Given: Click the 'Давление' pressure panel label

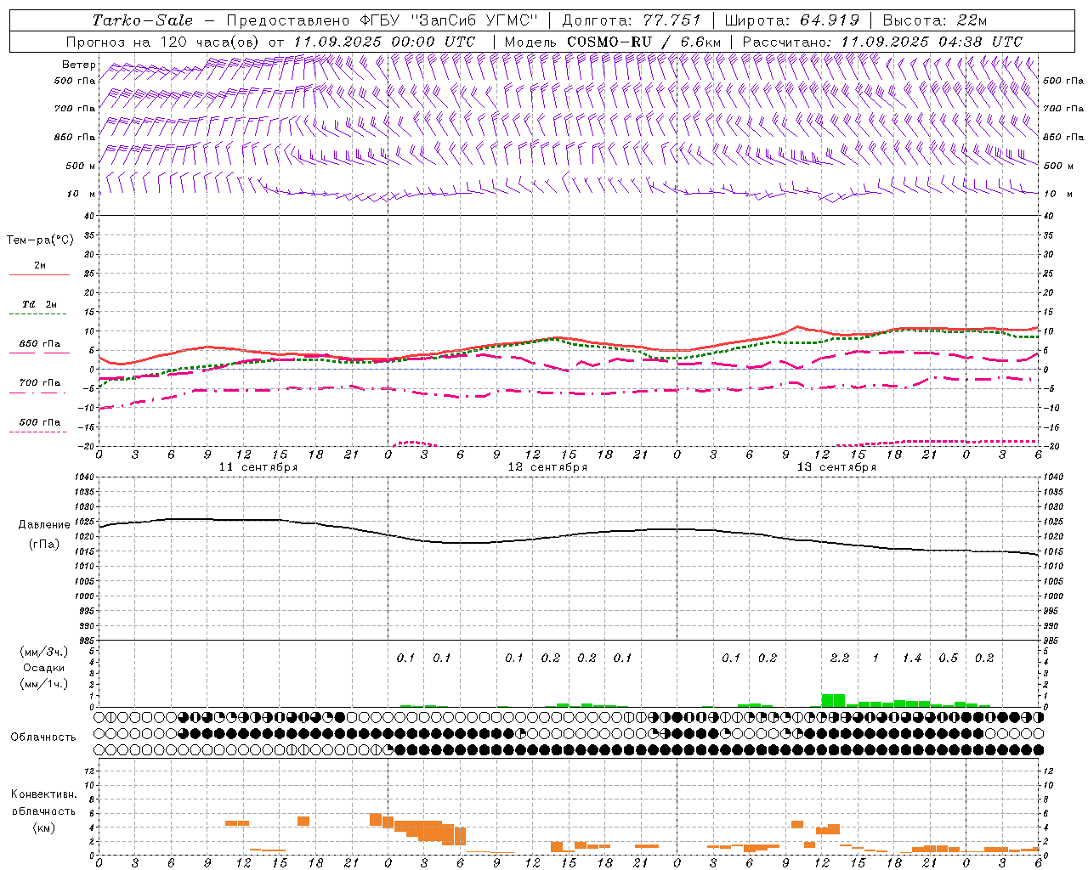Looking at the screenshot, I should tap(44, 525).
